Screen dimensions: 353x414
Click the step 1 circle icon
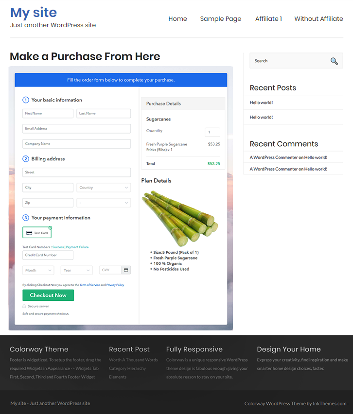click(26, 100)
